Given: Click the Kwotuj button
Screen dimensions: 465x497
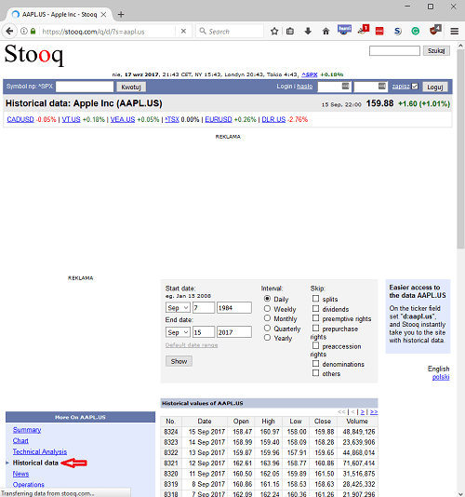Looking at the screenshot, I should pyautogui.click(x=131, y=87).
